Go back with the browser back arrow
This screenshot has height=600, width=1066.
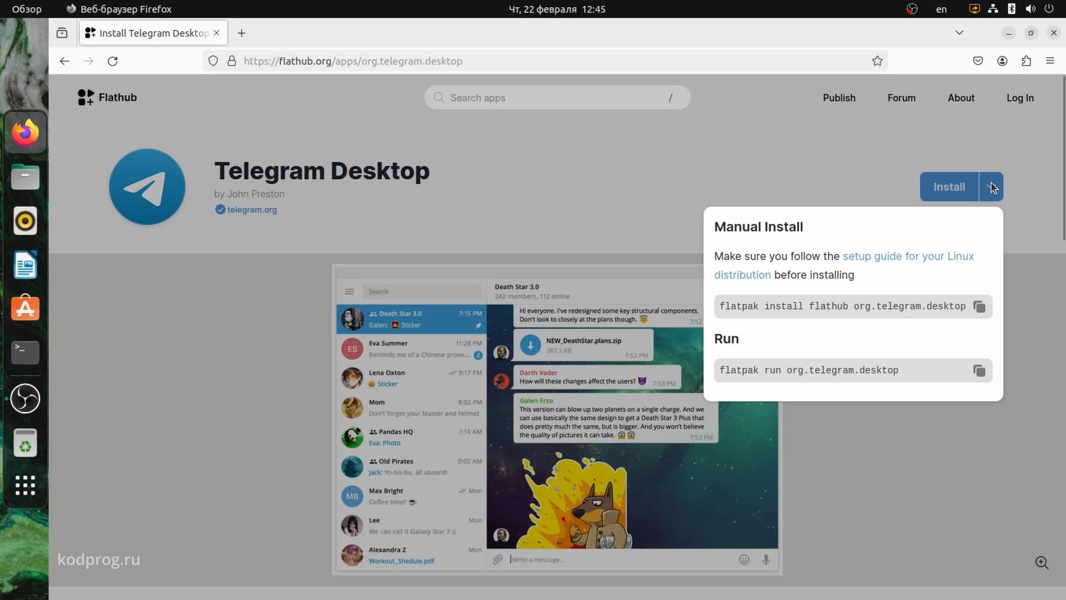64,61
